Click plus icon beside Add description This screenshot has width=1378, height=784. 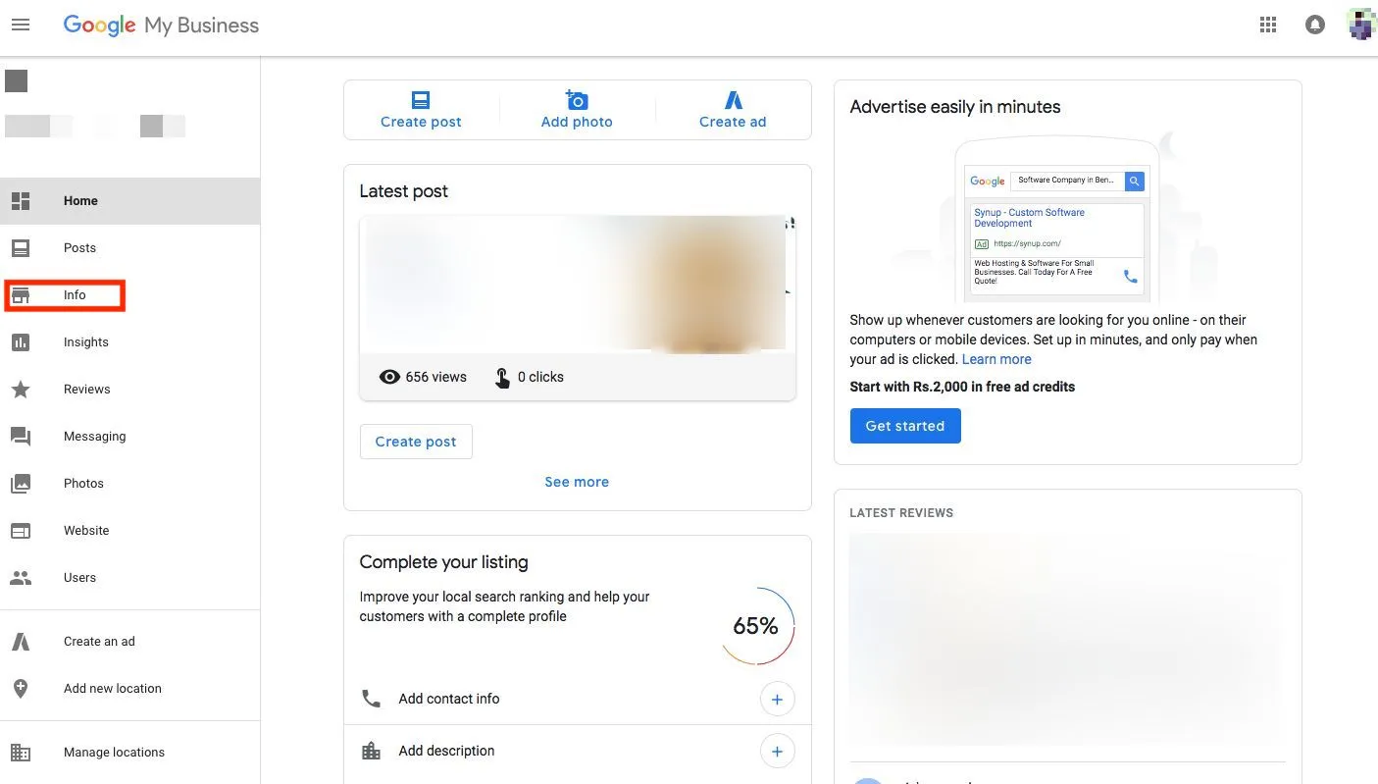[777, 752]
